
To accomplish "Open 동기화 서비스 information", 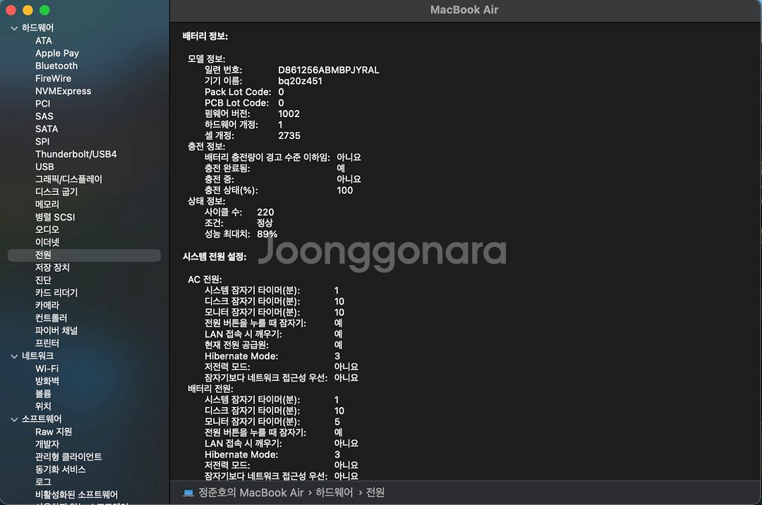I will point(60,470).
